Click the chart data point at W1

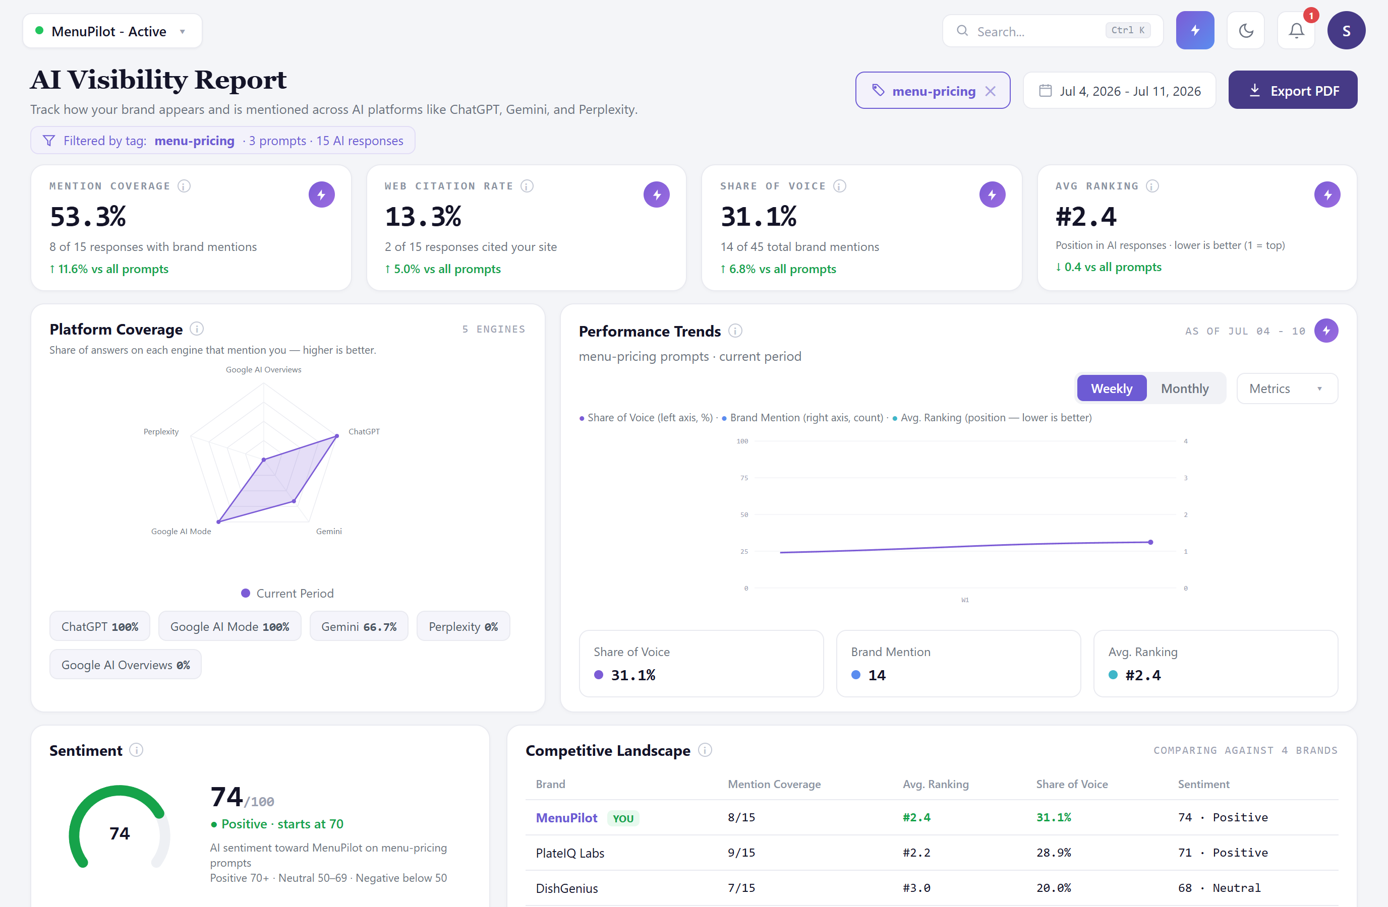pyautogui.click(x=1150, y=542)
